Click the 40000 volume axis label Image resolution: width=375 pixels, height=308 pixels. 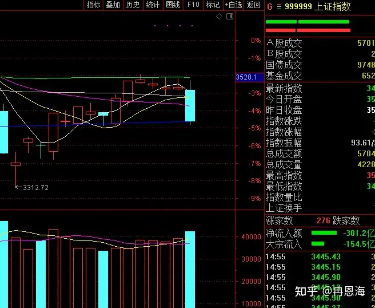(x=251, y=237)
